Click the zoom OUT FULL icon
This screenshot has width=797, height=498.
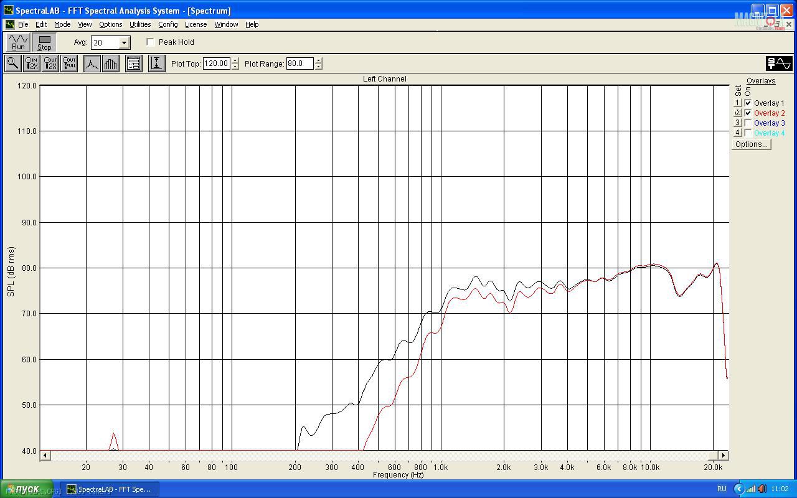click(x=69, y=63)
